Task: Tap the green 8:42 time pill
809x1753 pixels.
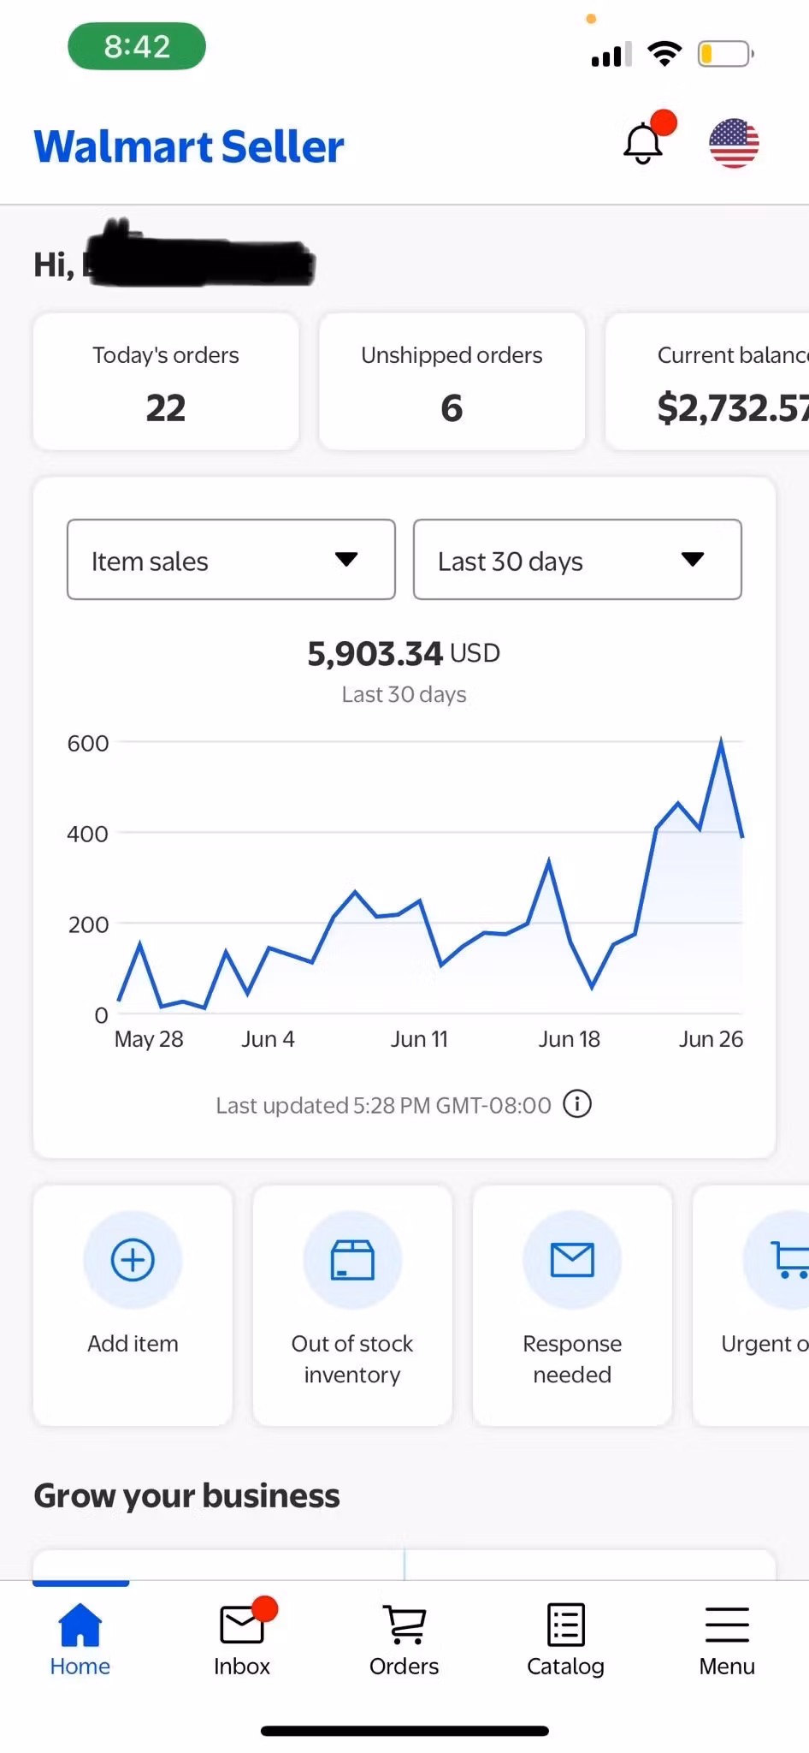Action: click(x=137, y=46)
